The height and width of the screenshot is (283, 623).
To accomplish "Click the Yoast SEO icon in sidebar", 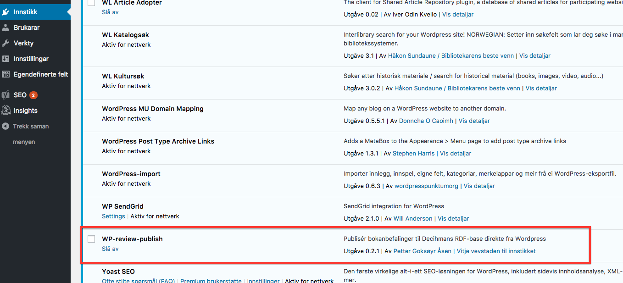I will pyautogui.click(x=6, y=95).
